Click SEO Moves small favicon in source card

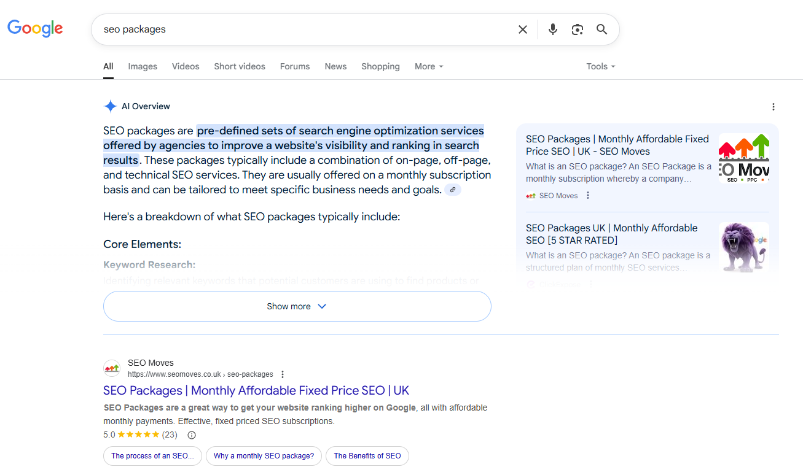[x=531, y=196]
